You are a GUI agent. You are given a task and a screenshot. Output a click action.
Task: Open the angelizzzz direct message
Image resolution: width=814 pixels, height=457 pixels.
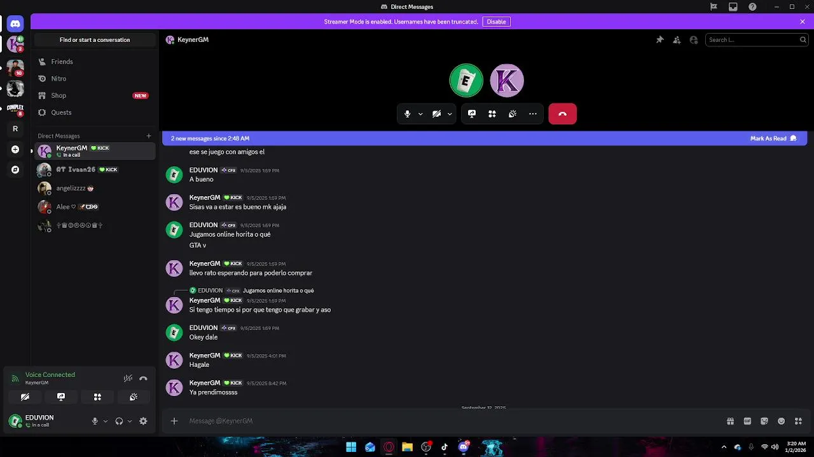95,189
